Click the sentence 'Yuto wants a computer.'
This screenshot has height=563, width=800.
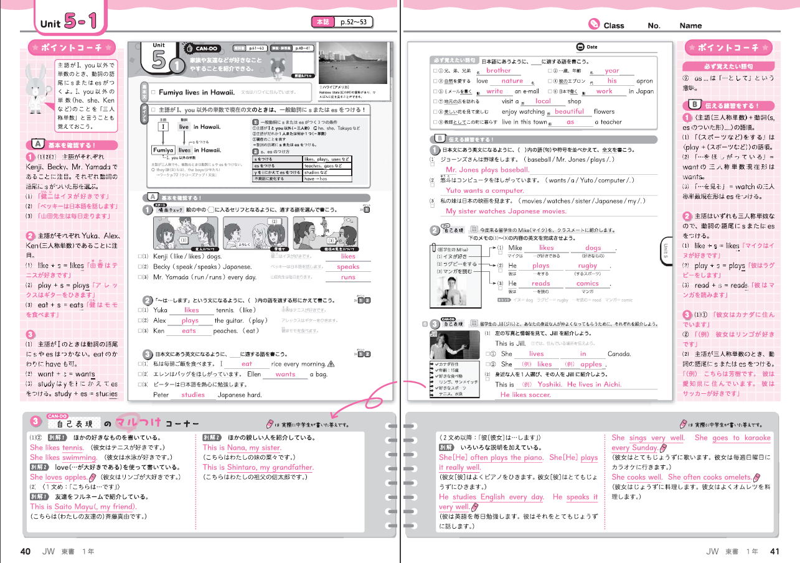tap(485, 191)
